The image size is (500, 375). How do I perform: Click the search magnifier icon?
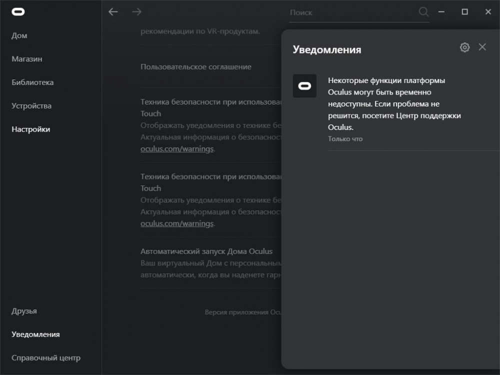click(423, 12)
